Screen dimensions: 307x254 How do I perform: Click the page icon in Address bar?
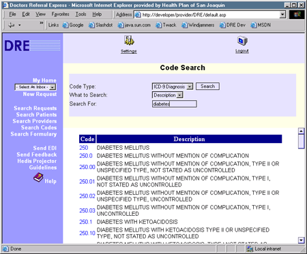pos(138,15)
